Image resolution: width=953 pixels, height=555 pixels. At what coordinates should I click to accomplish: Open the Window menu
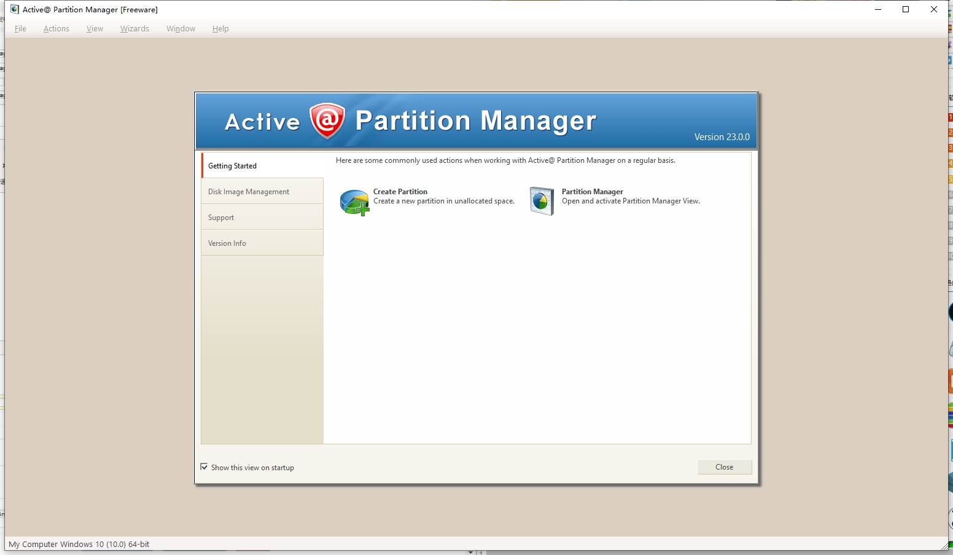click(x=181, y=29)
